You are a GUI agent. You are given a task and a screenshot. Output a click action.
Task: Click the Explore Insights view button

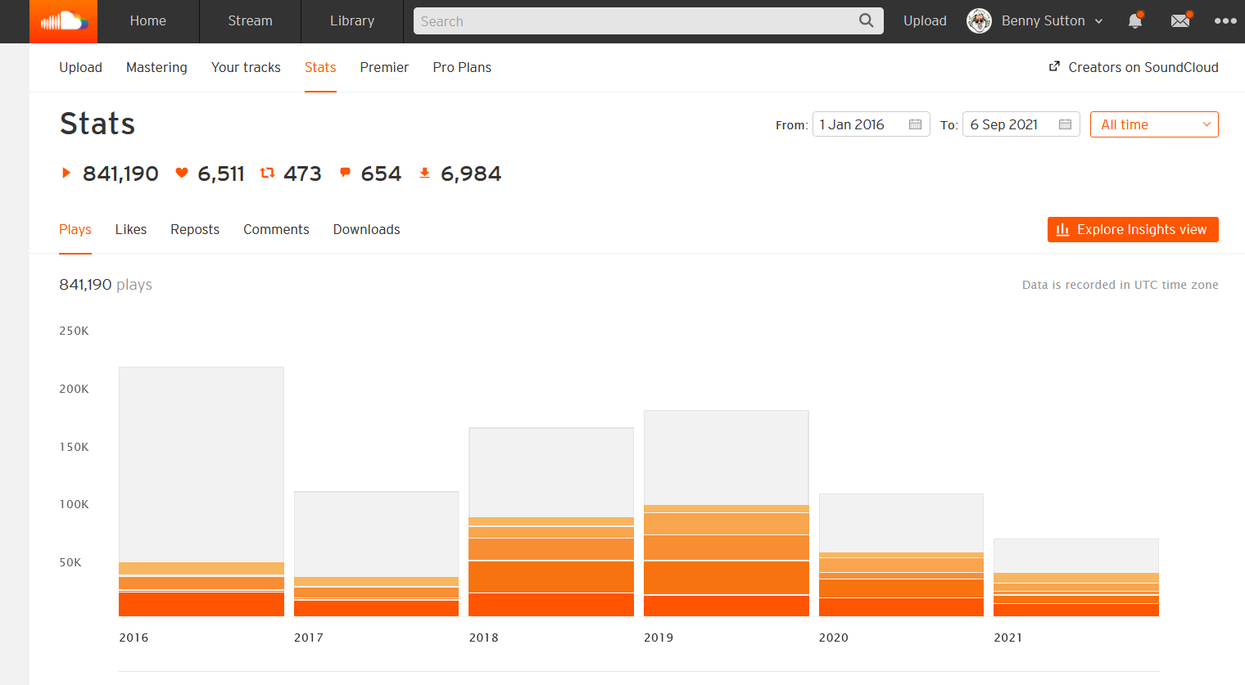tap(1133, 229)
